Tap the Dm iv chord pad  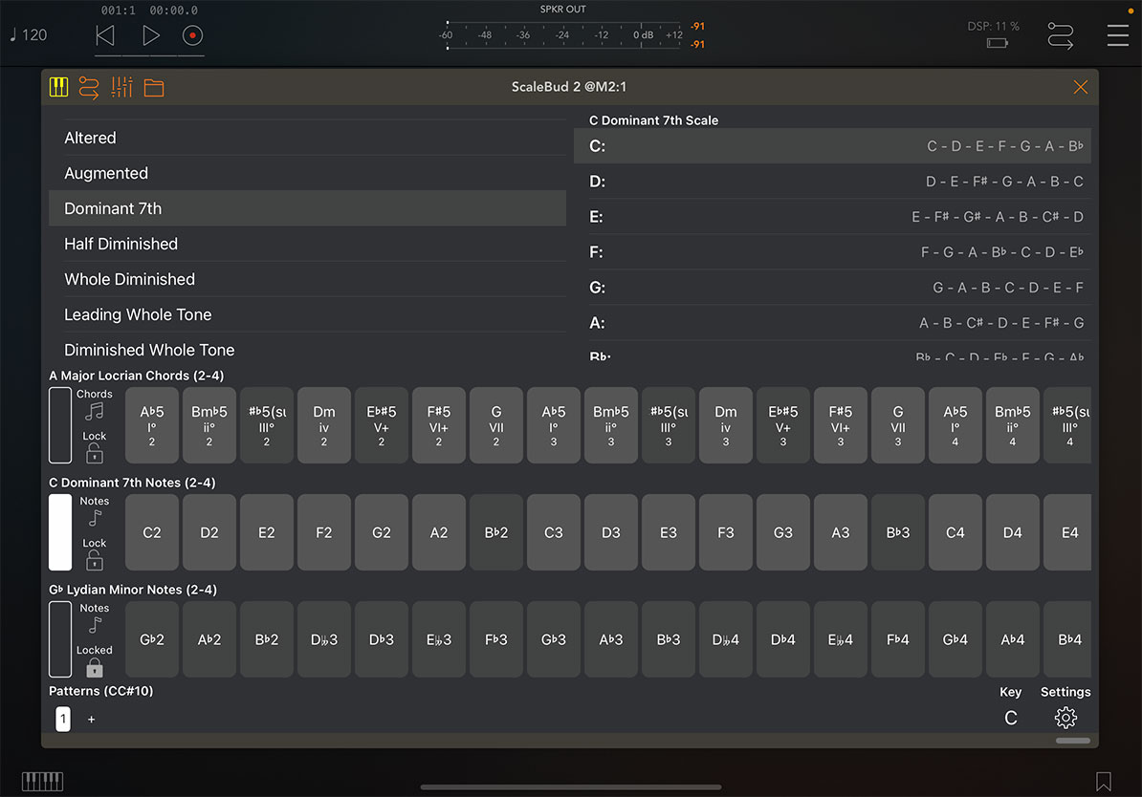pos(324,425)
